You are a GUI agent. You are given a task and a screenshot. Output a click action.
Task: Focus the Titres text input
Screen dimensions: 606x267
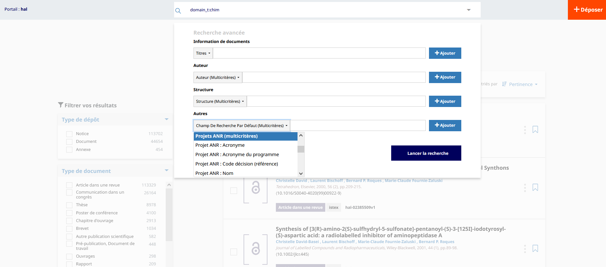(319, 53)
